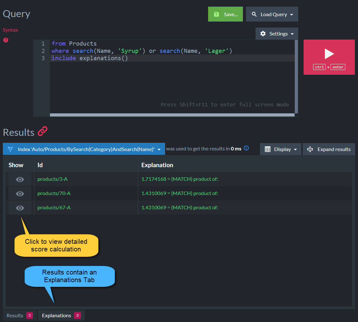The width and height of the screenshot is (358, 322).
Task: Click the index filter icon in the blue bar
Action: (10, 149)
